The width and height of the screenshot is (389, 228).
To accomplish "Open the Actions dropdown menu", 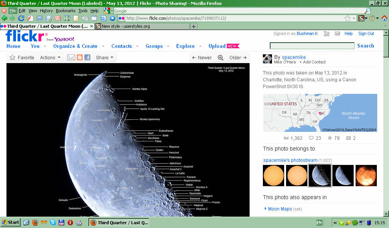I will 50,58.
